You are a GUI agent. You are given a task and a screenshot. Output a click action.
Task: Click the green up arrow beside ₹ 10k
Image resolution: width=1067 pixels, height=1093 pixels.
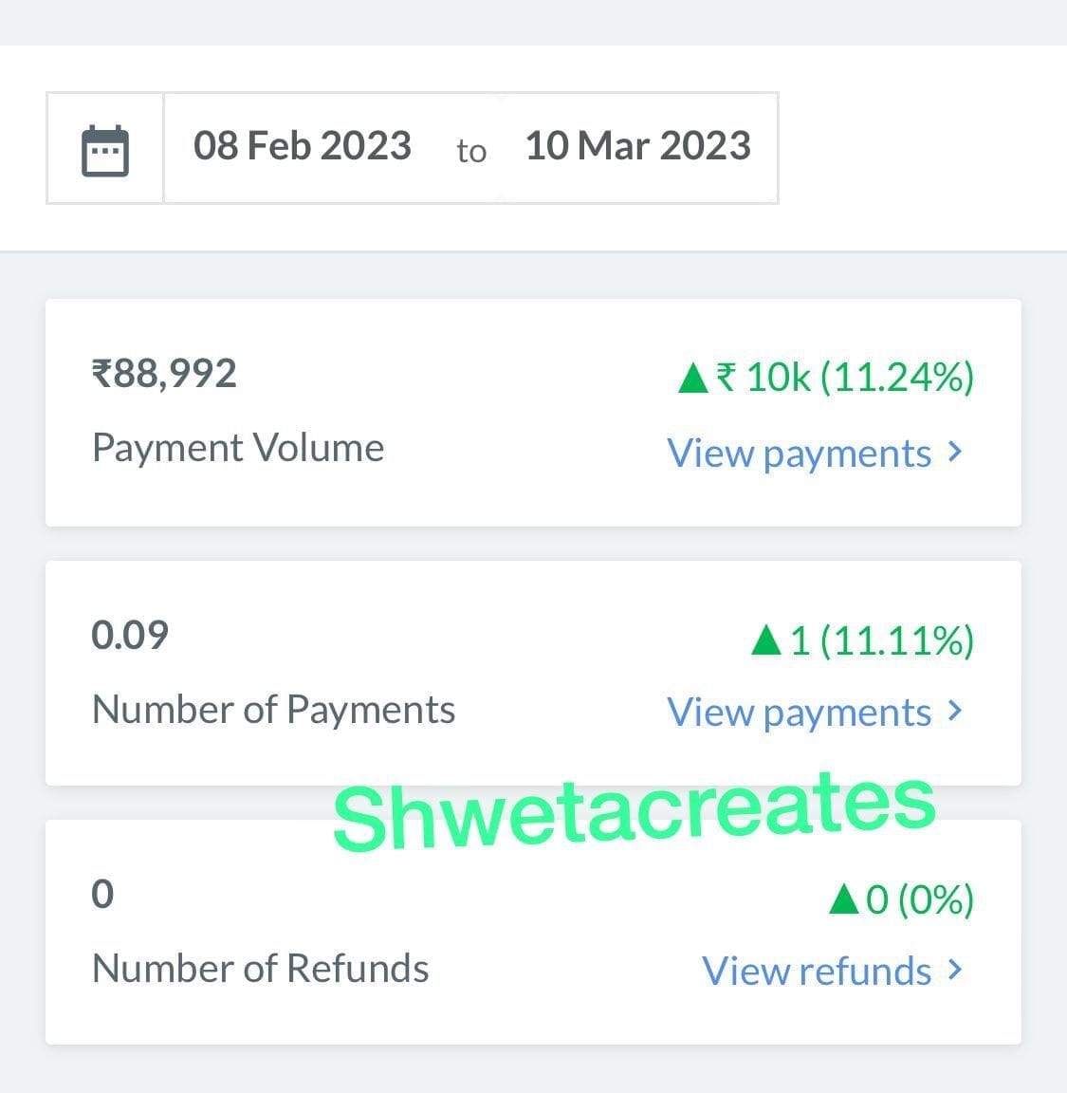[x=693, y=379]
